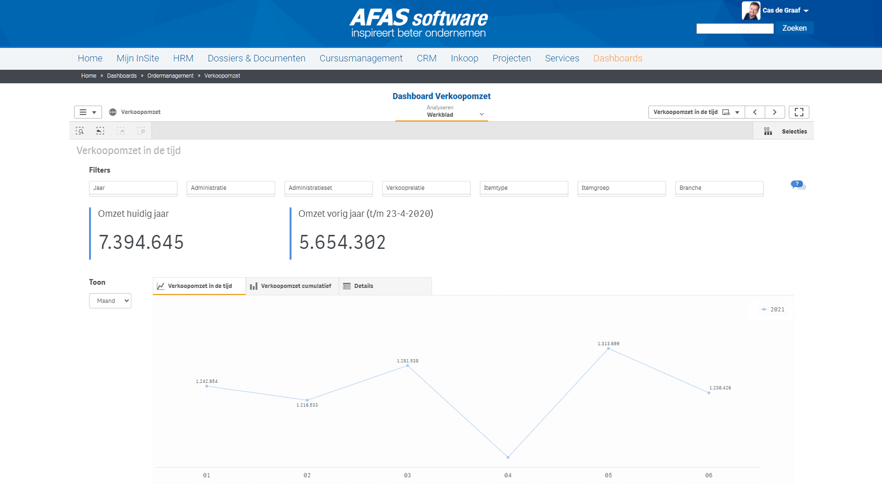882x496 pixels.
Task: Click the AFAS software logo
Action: coord(418,23)
